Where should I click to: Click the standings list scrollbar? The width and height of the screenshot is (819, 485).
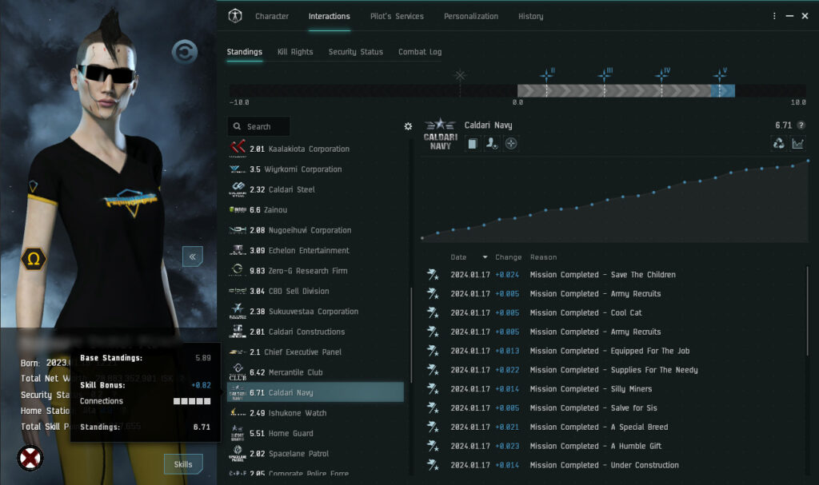(412, 334)
